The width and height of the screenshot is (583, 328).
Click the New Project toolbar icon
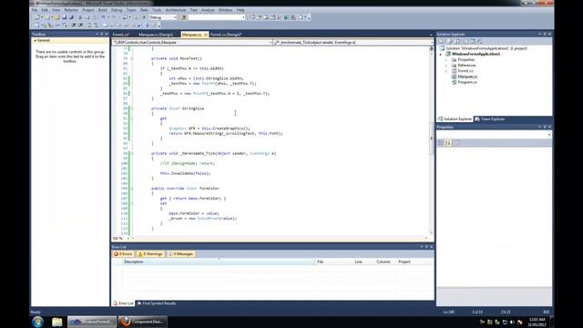coord(37,17)
